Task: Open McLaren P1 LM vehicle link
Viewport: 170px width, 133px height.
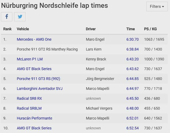Action: 30,59
